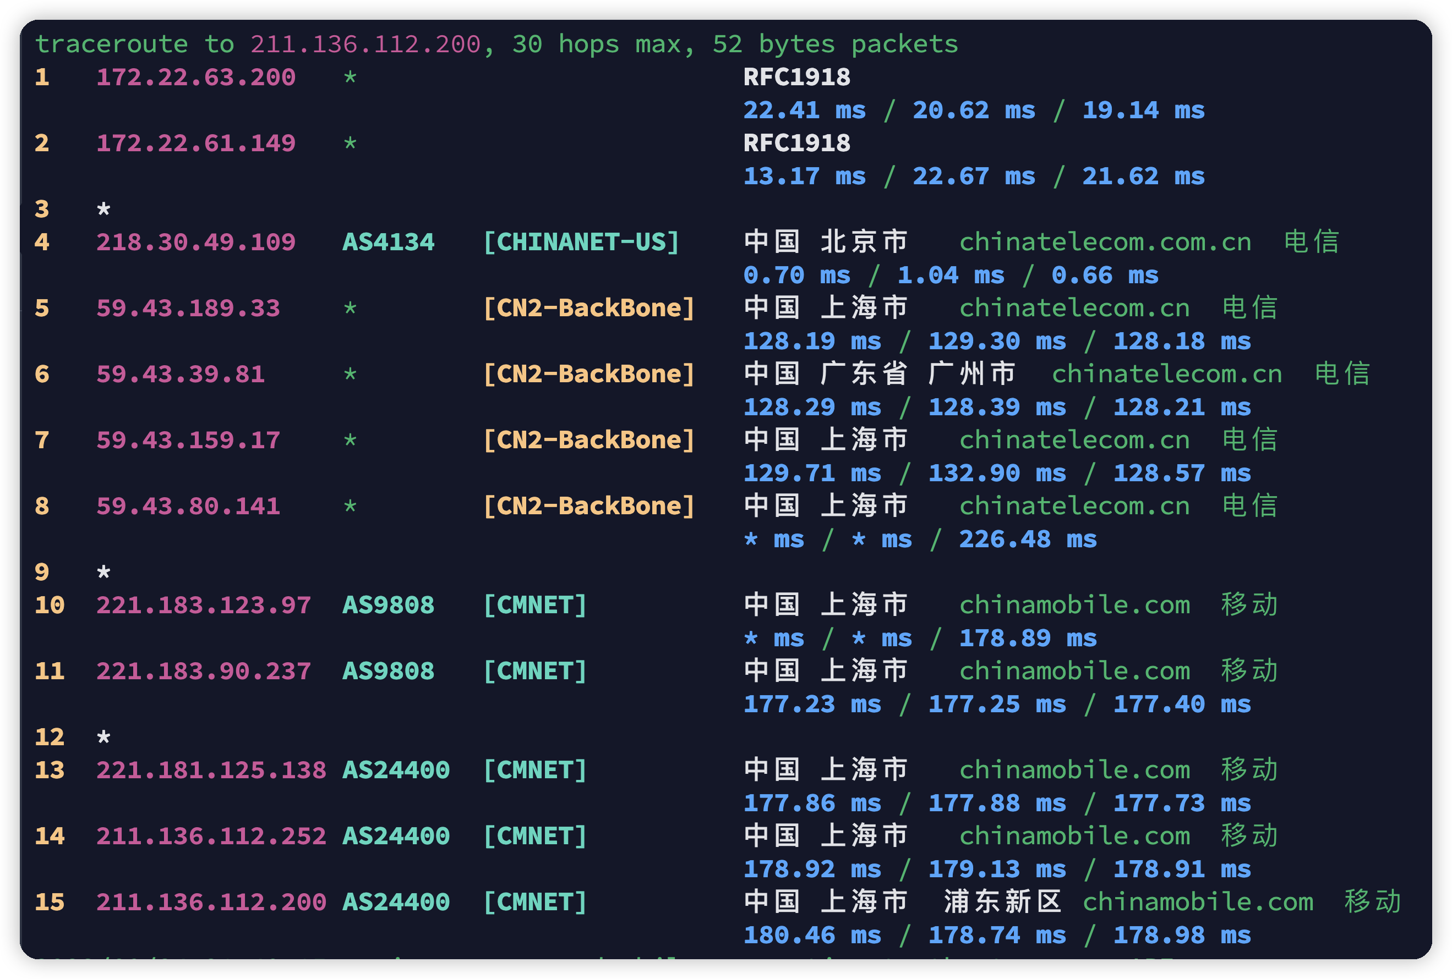Click RFC1918 label on hop 1
The width and height of the screenshot is (1452, 979).
click(796, 78)
